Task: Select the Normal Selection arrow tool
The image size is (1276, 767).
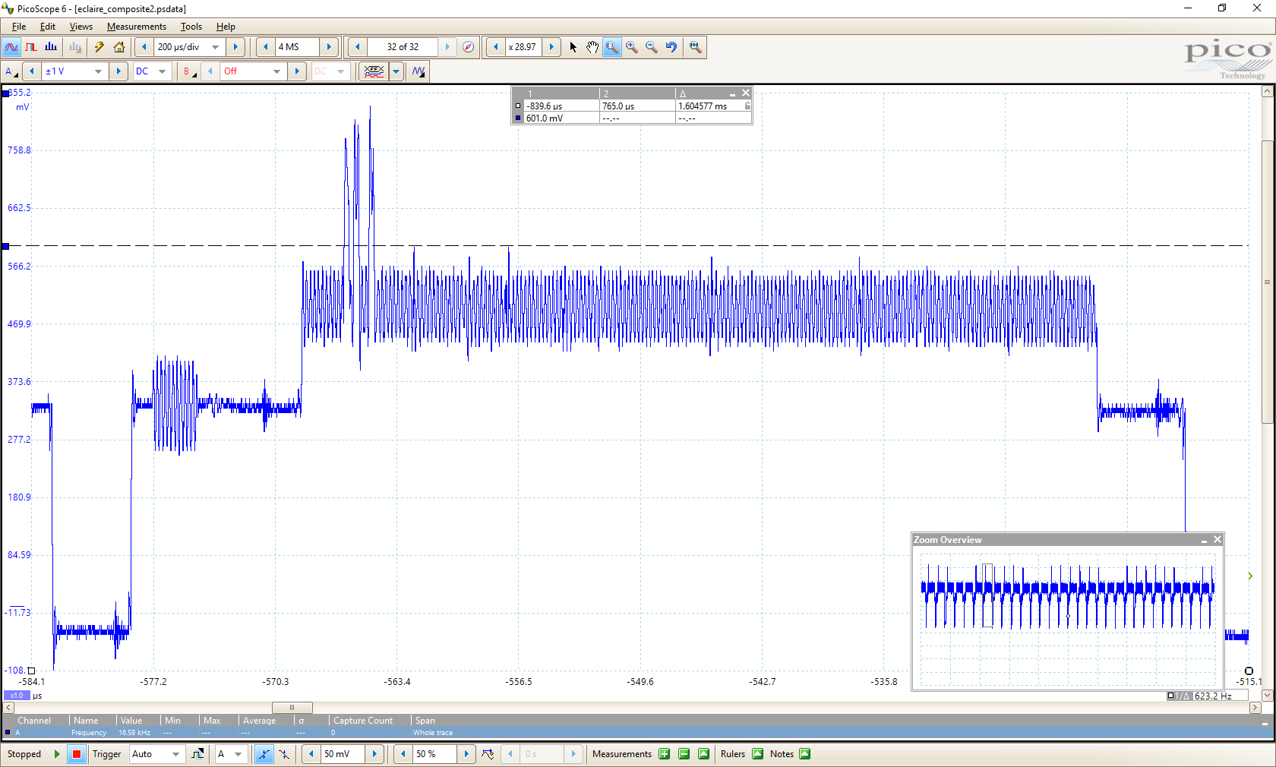Action: click(573, 47)
